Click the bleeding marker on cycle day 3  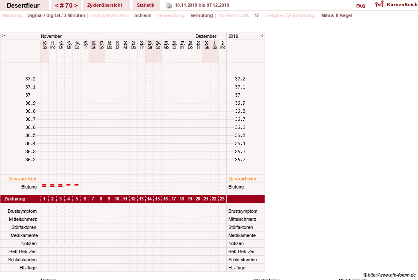point(60,186)
